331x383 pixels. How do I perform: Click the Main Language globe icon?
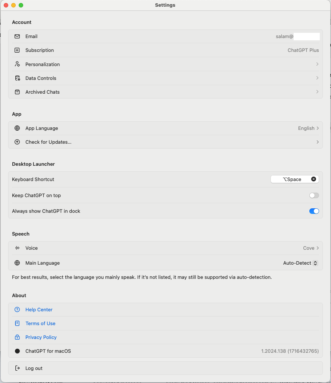coord(17,263)
